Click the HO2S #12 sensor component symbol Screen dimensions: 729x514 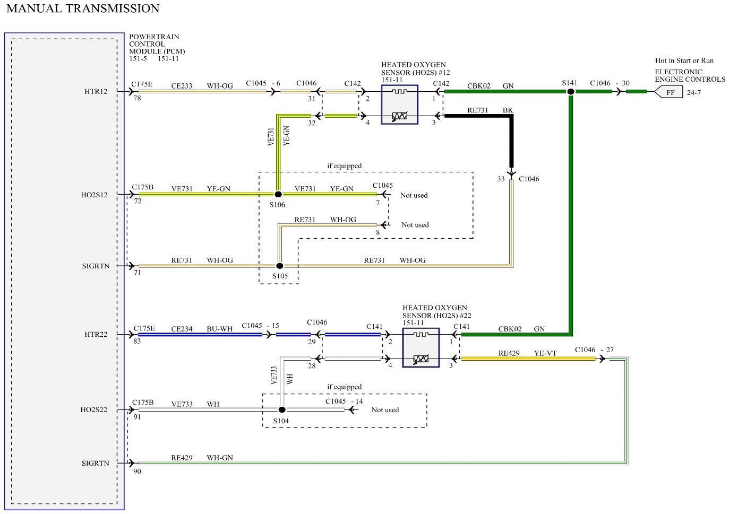399,104
